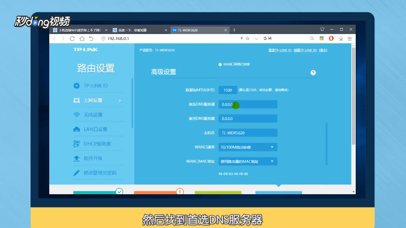Open DHCP服务器 in the sidebar
406x228 pixels.
tap(98, 144)
